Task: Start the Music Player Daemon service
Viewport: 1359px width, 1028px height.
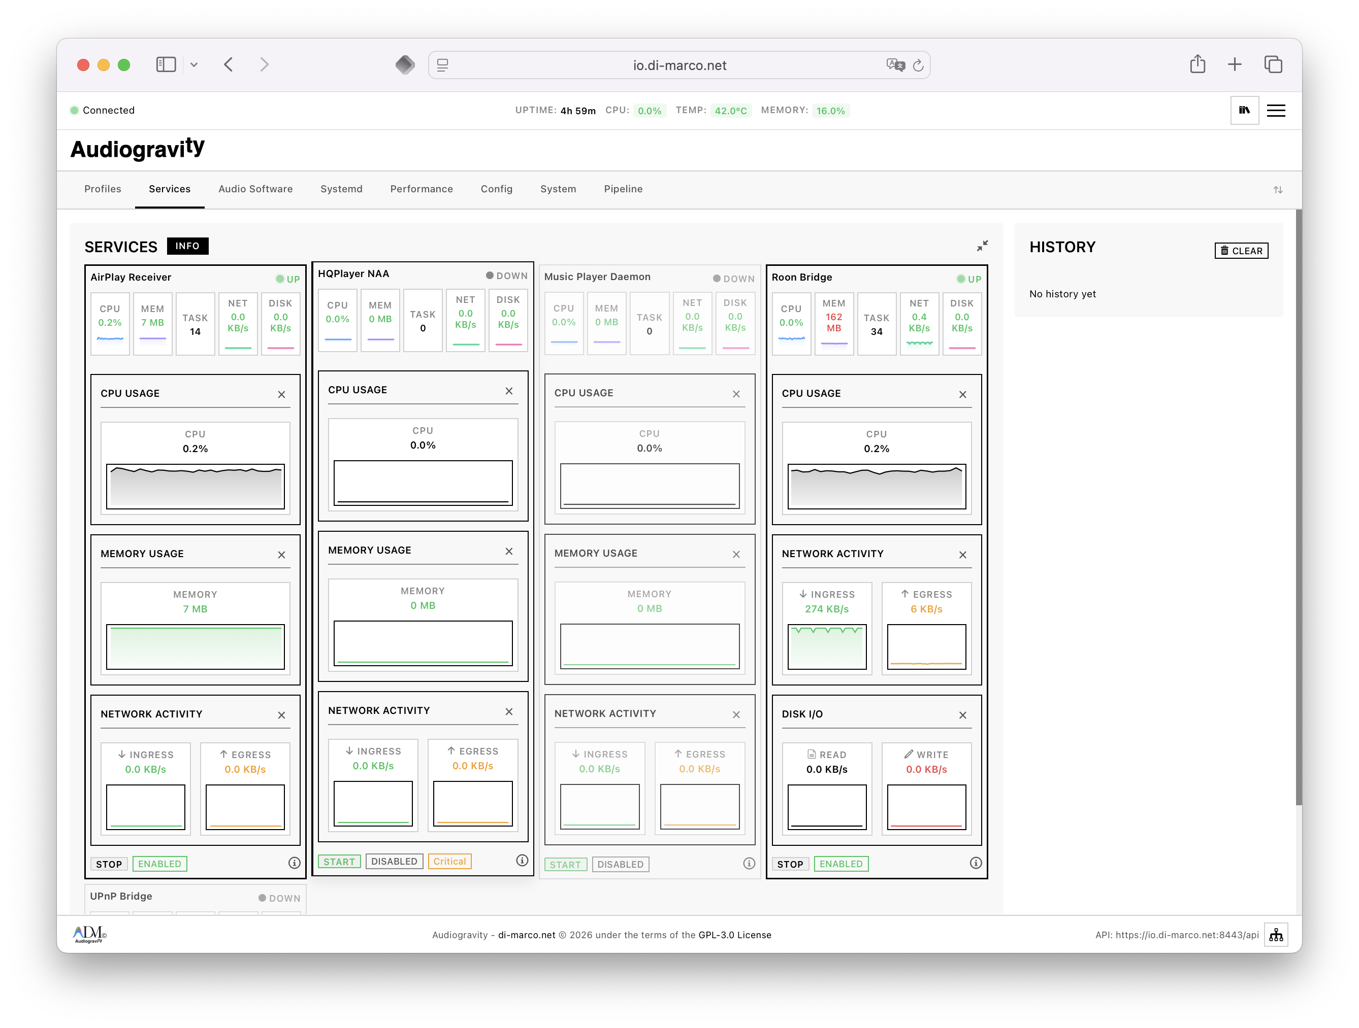Action: (565, 864)
